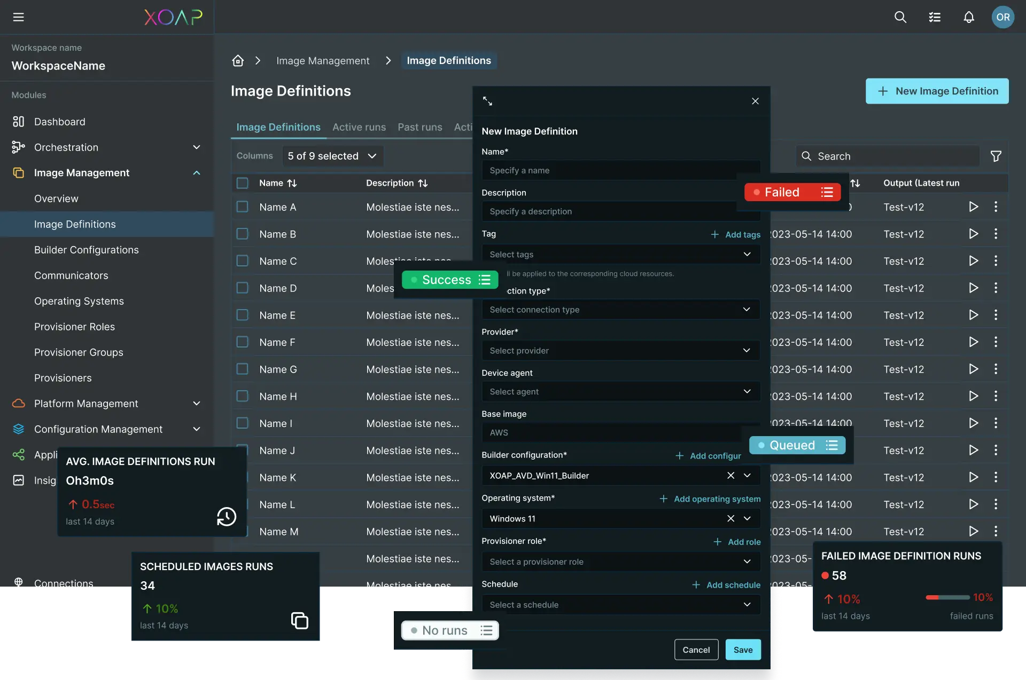Click the Add operating system link
This screenshot has height=680, width=1026.
(710, 499)
